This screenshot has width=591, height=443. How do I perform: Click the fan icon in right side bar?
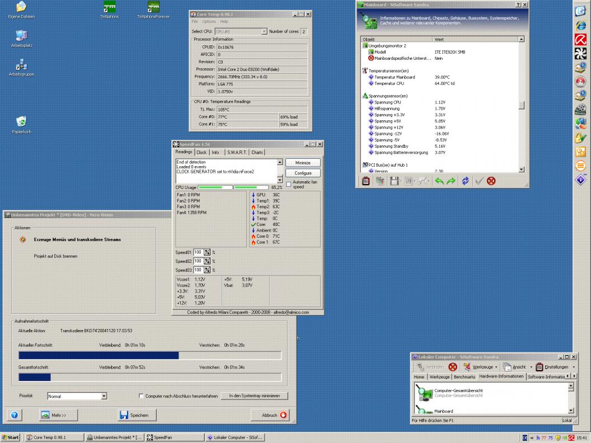[x=580, y=54]
